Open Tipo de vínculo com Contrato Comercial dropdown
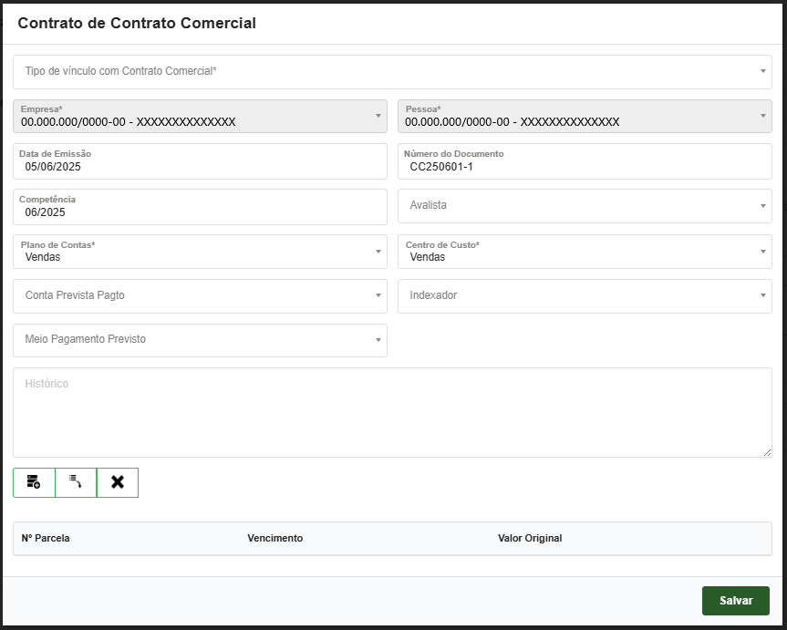The image size is (787, 630). pos(392,71)
